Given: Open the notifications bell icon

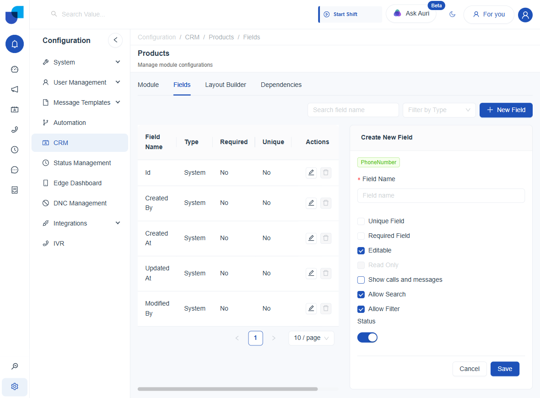Looking at the screenshot, I should tap(15, 44).
